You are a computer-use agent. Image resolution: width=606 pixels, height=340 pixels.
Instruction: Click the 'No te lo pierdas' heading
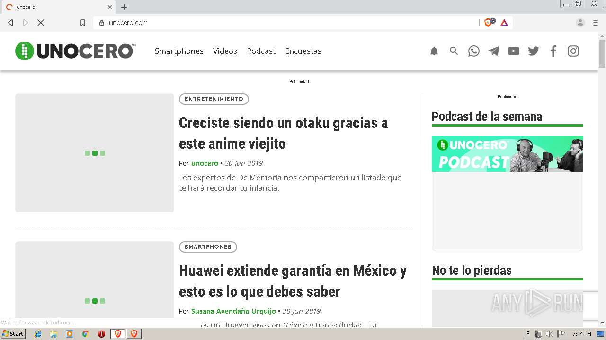pyautogui.click(x=472, y=271)
